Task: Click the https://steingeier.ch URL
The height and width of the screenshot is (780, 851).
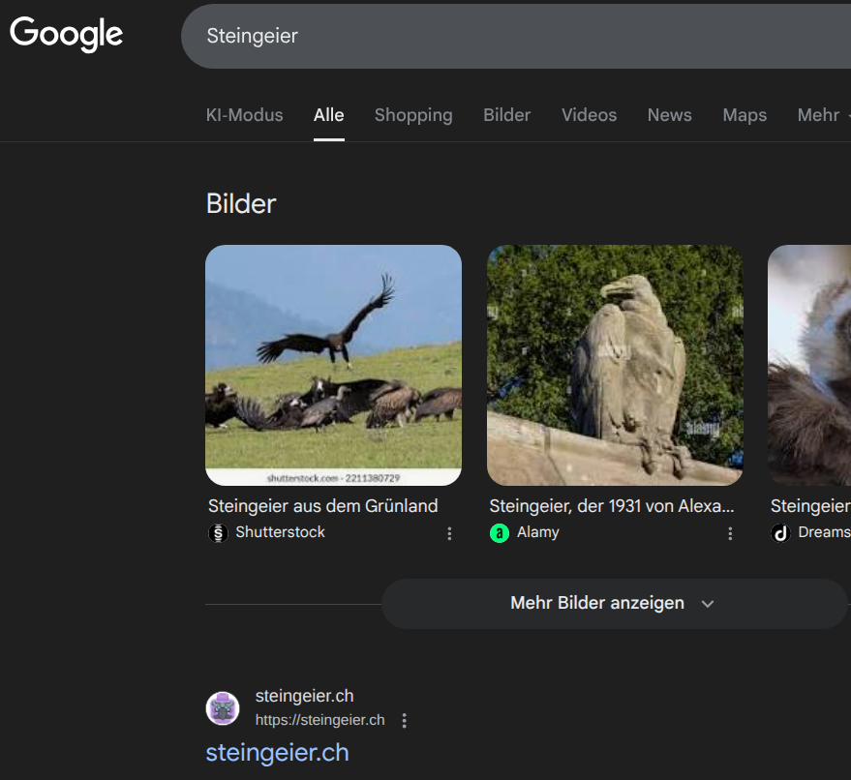Action: tap(319, 720)
